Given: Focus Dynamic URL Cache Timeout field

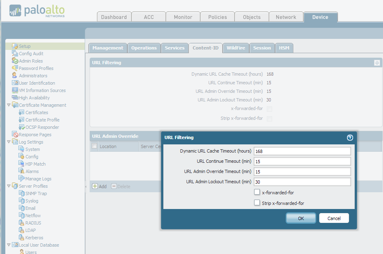Looking at the screenshot, I should pos(302,151).
